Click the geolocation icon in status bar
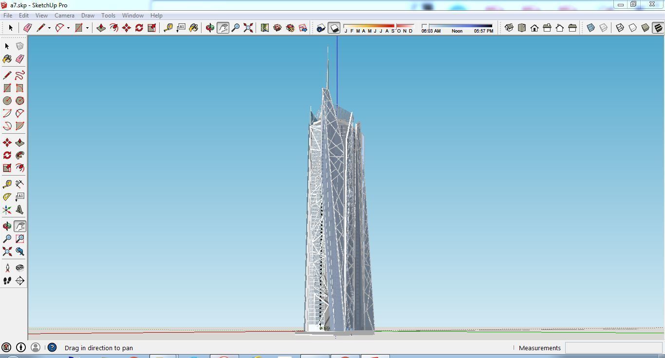Screen dimensions: 665x358 7,347
